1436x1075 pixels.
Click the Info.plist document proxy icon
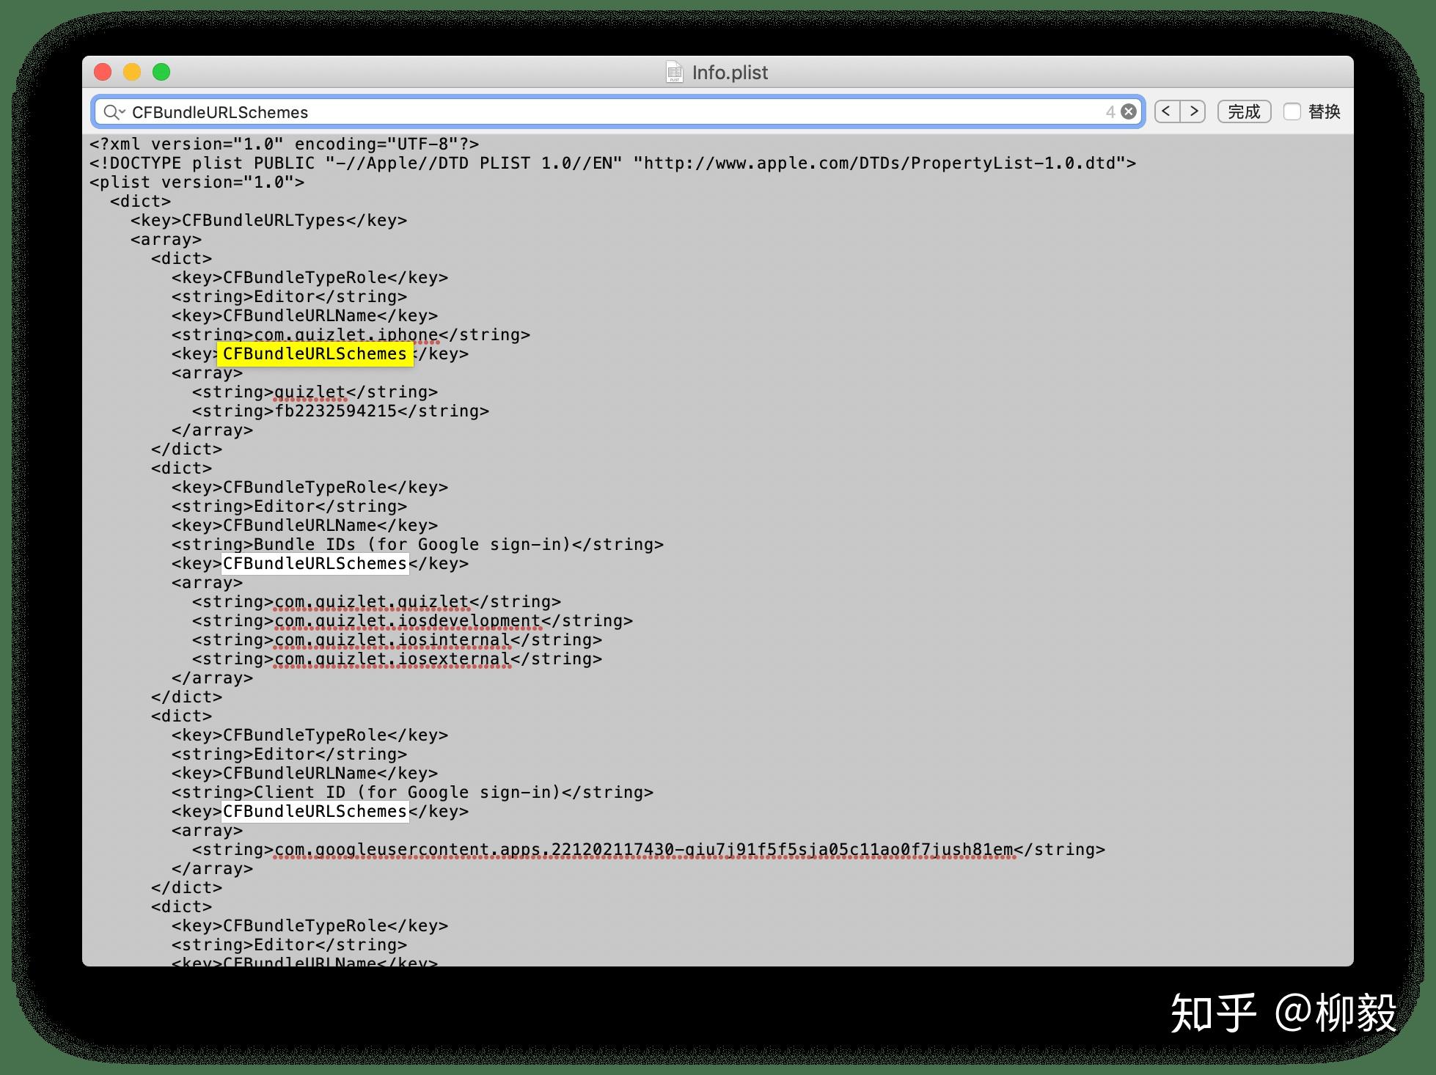coord(675,72)
